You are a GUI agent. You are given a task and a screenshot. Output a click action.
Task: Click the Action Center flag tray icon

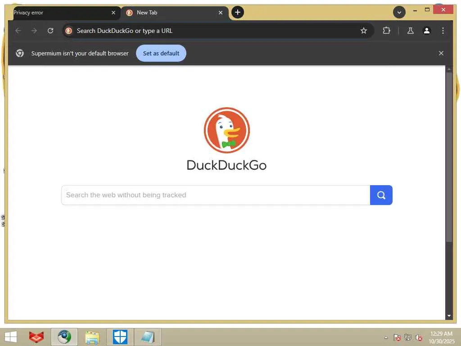pos(397,337)
